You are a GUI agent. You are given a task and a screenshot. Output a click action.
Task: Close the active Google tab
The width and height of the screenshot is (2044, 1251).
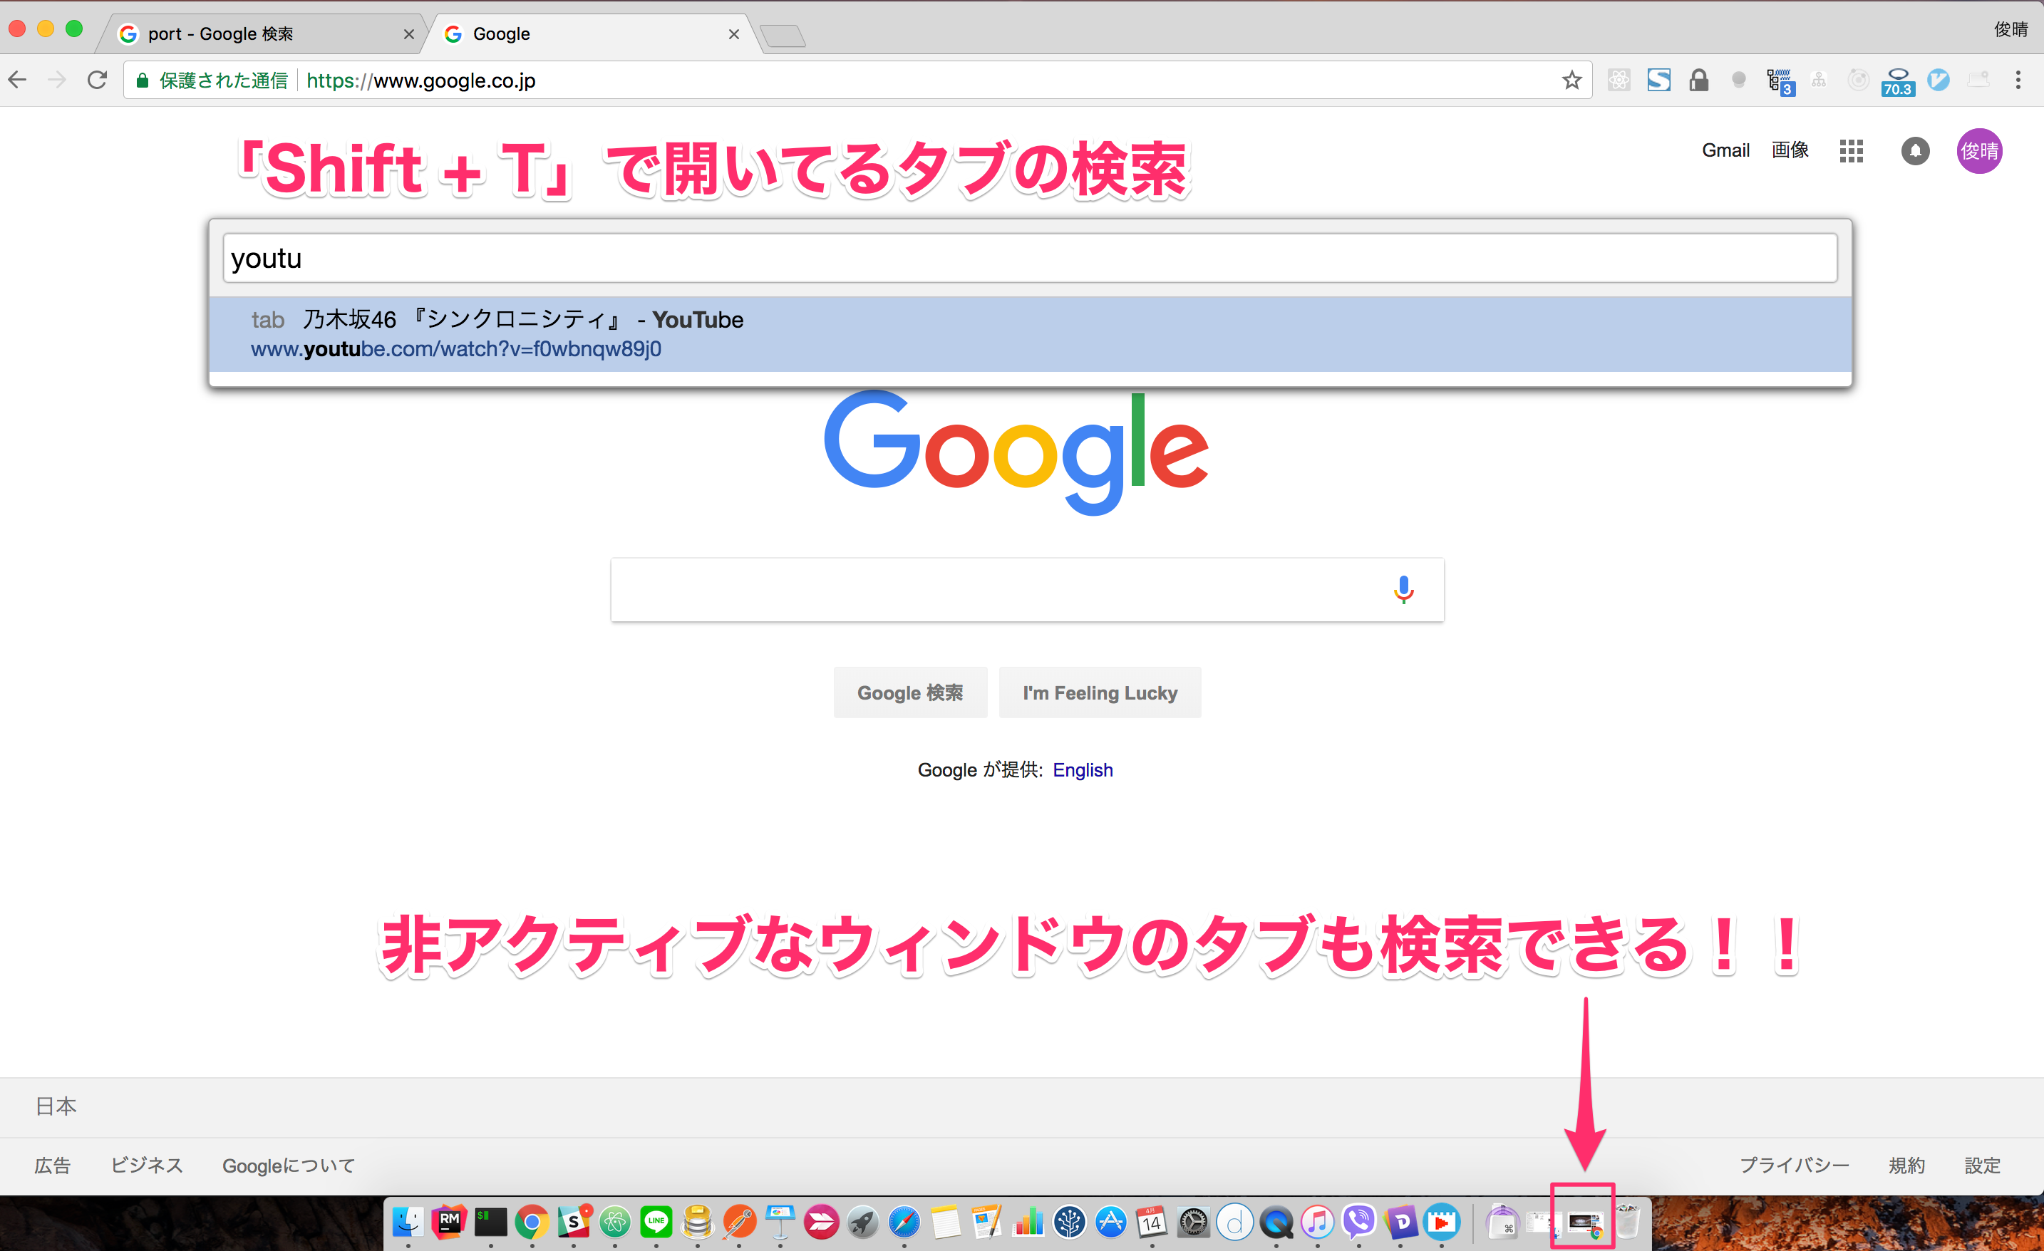733,34
